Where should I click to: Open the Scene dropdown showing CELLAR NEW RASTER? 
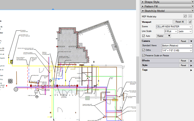click(x=174, y=27)
